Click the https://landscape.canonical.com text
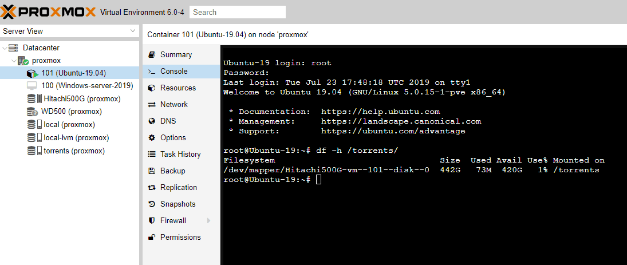This screenshot has width=627, height=265. click(401, 121)
